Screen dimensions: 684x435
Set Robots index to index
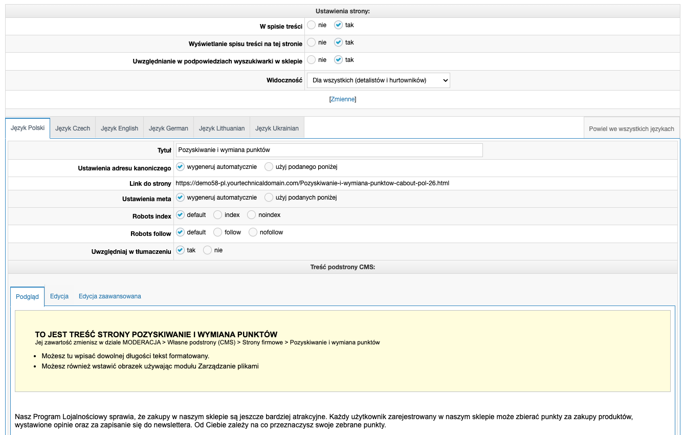218,215
